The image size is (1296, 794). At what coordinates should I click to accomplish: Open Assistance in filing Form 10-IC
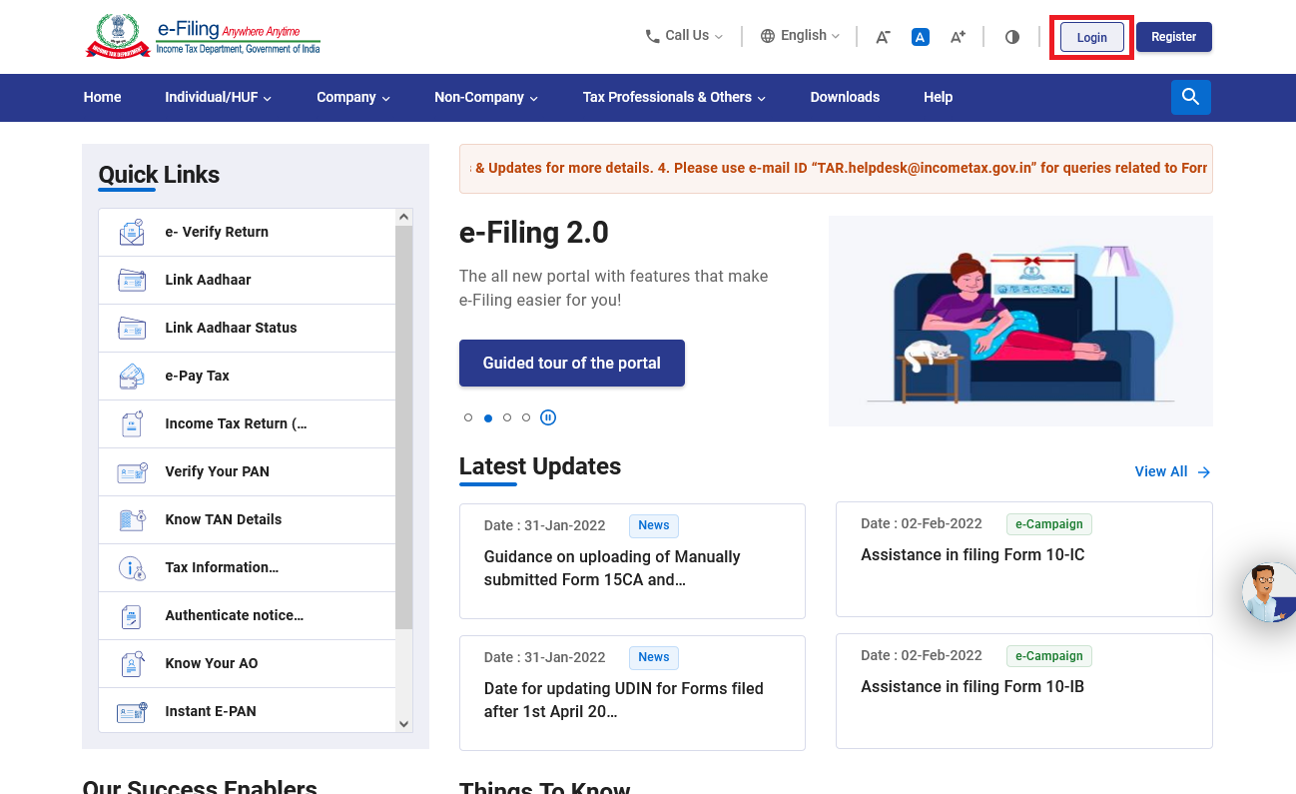[x=1024, y=559]
